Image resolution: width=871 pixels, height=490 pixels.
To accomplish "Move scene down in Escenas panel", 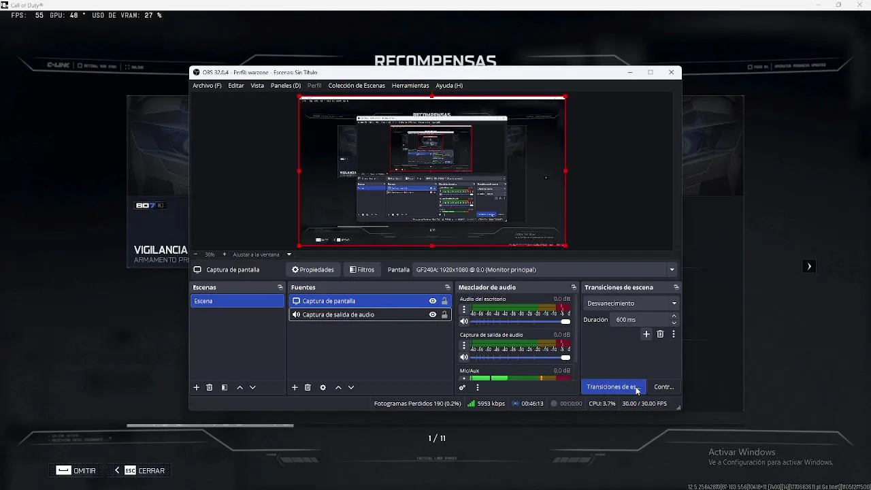I will [x=252, y=387].
